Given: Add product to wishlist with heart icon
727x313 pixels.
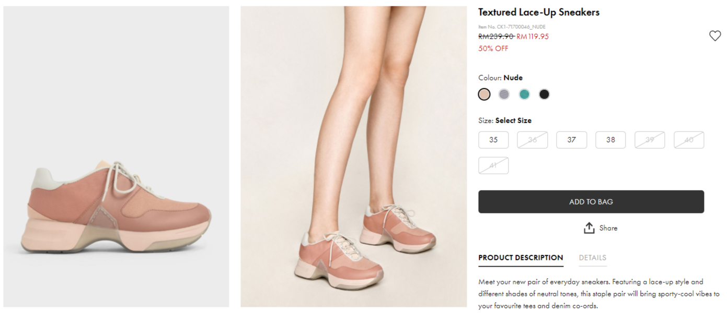Looking at the screenshot, I should tap(714, 36).
